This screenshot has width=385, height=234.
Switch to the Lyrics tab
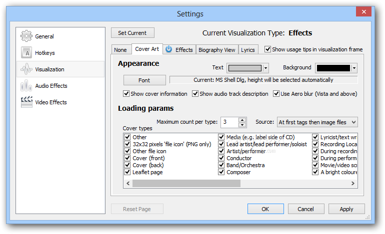click(x=248, y=50)
